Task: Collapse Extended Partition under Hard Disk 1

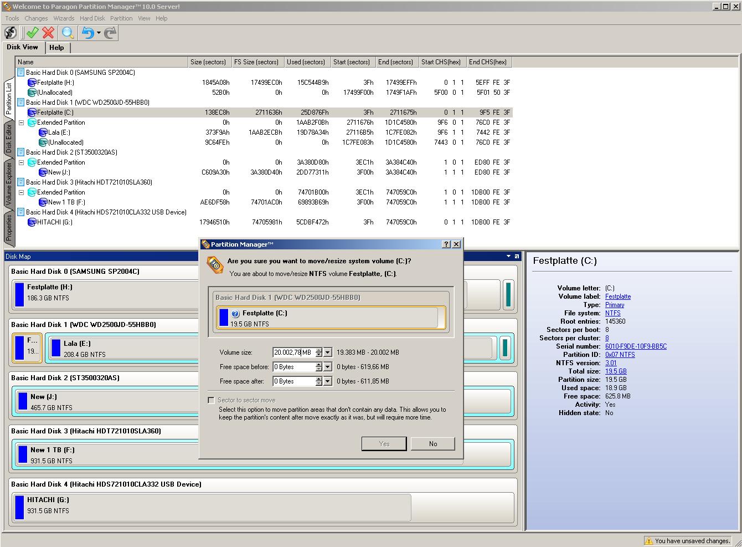Action: pyautogui.click(x=21, y=122)
